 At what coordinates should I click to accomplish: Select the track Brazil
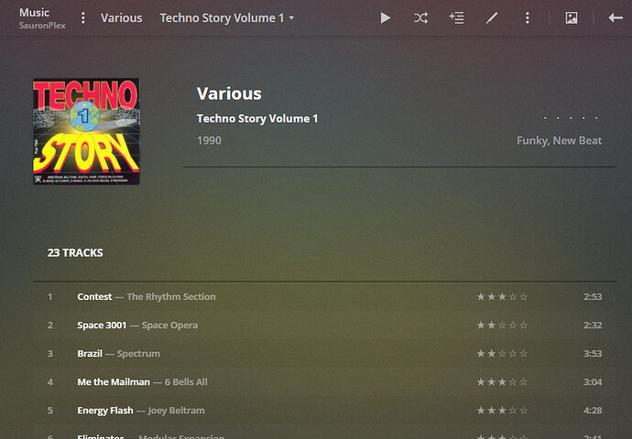(x=90, y=354)
